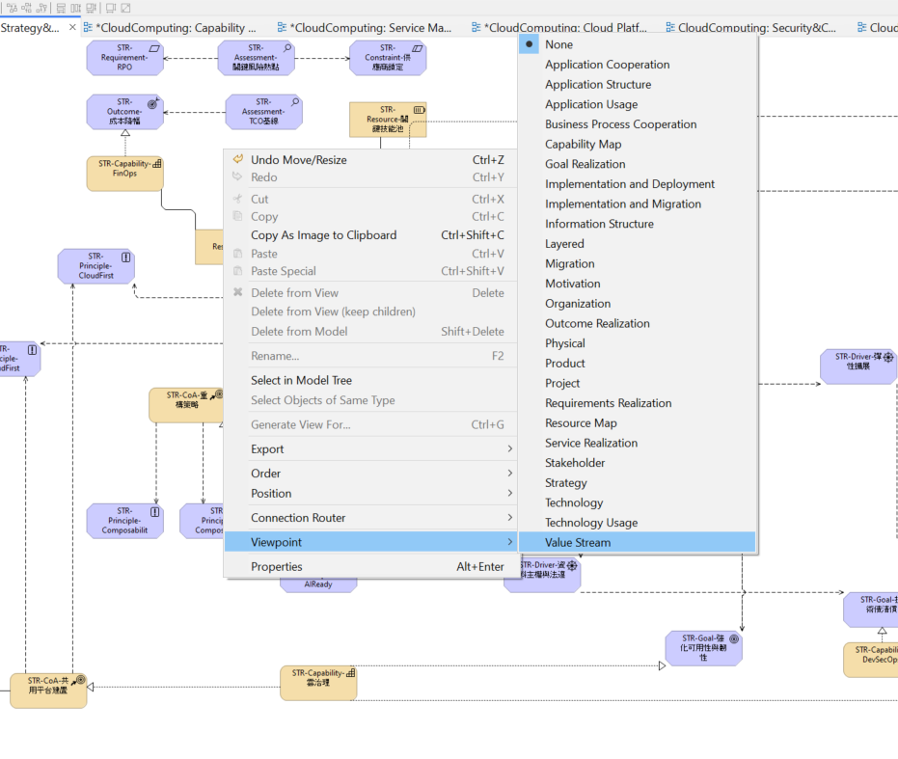Open Properties from the context menu
This screenshot has width=898, height=759.
(370, 566)
